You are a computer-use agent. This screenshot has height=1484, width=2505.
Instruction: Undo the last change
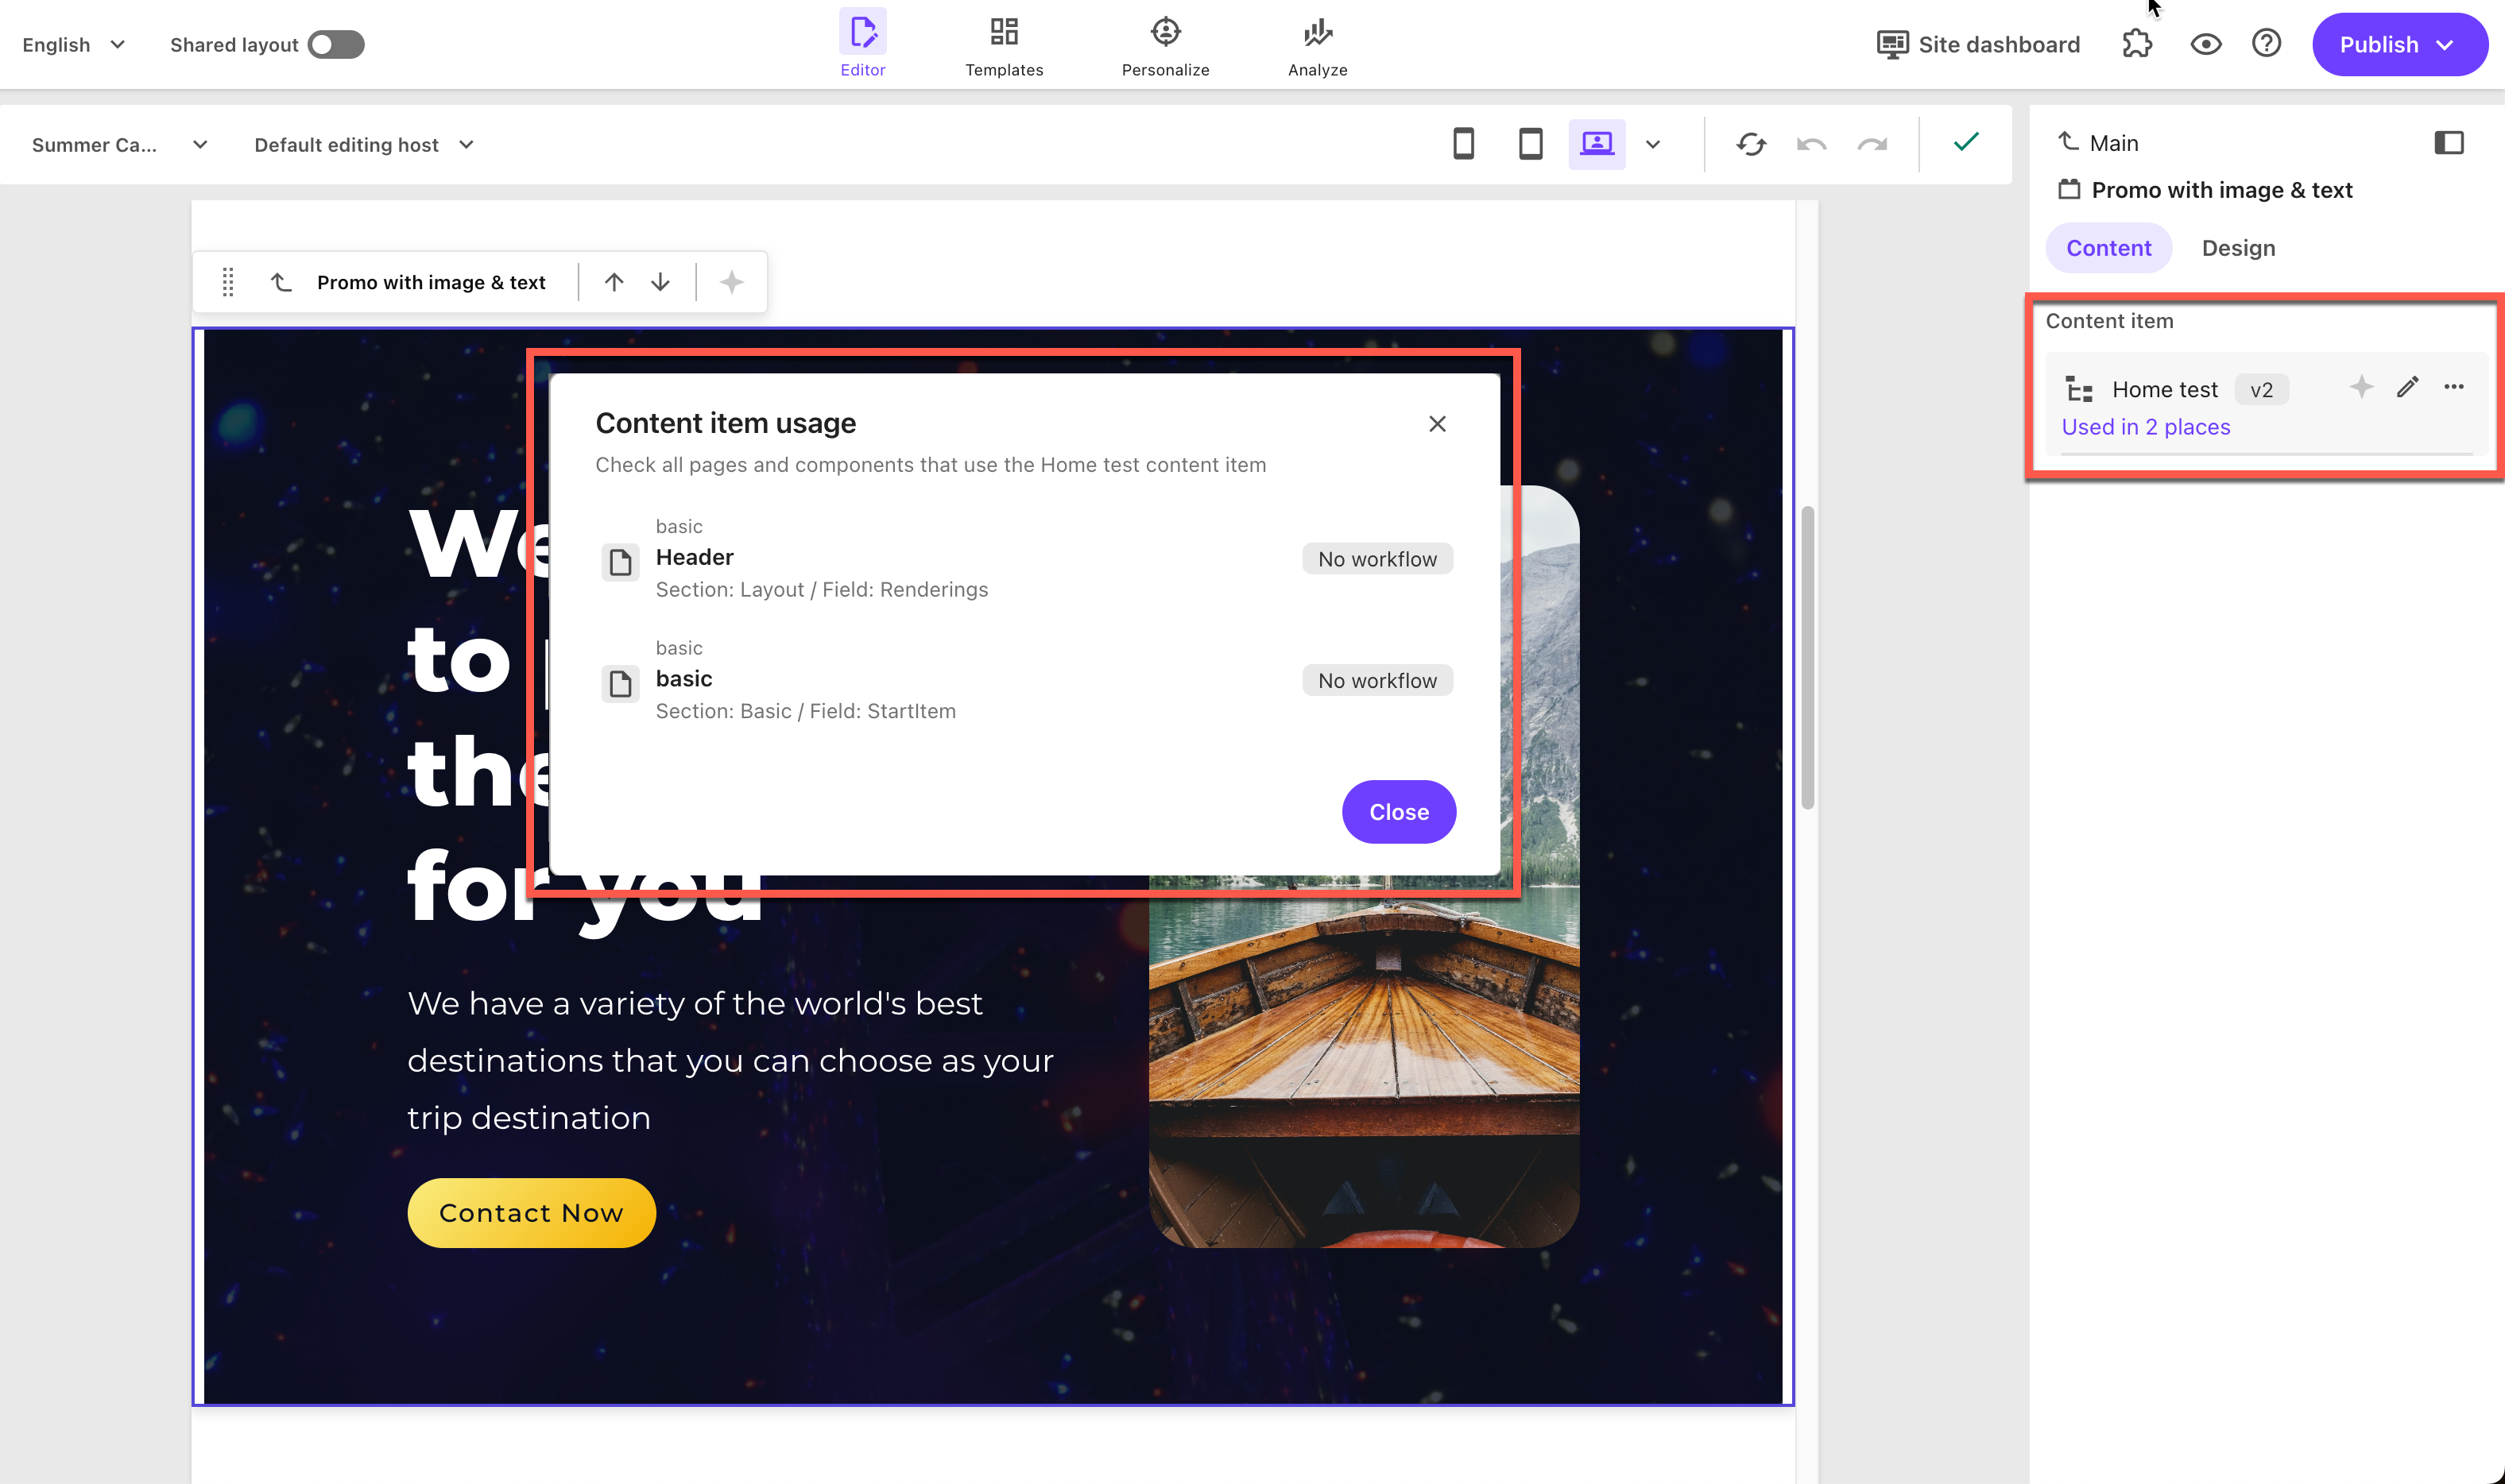[x=1810, y=143]
